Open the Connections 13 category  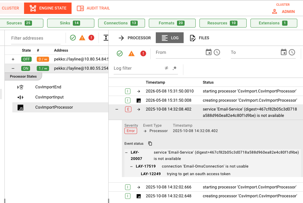tap(122, 23)
